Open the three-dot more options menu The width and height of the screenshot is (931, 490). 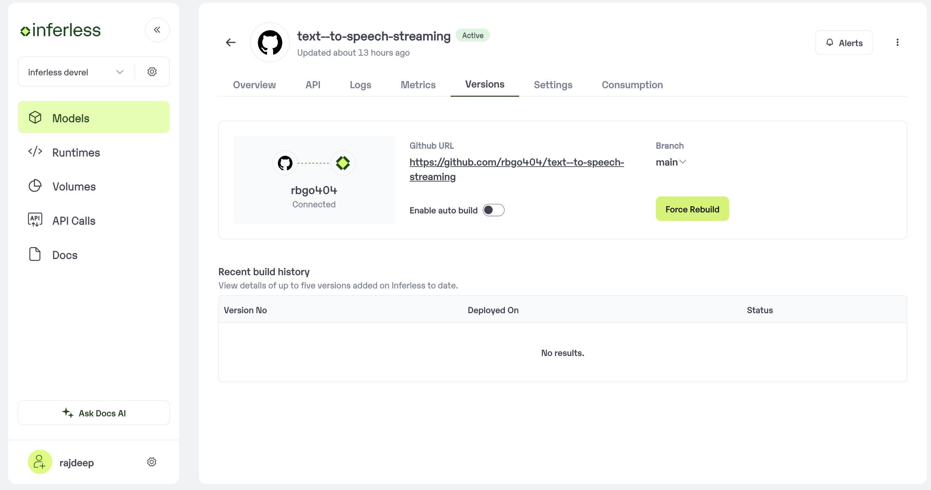897,43
